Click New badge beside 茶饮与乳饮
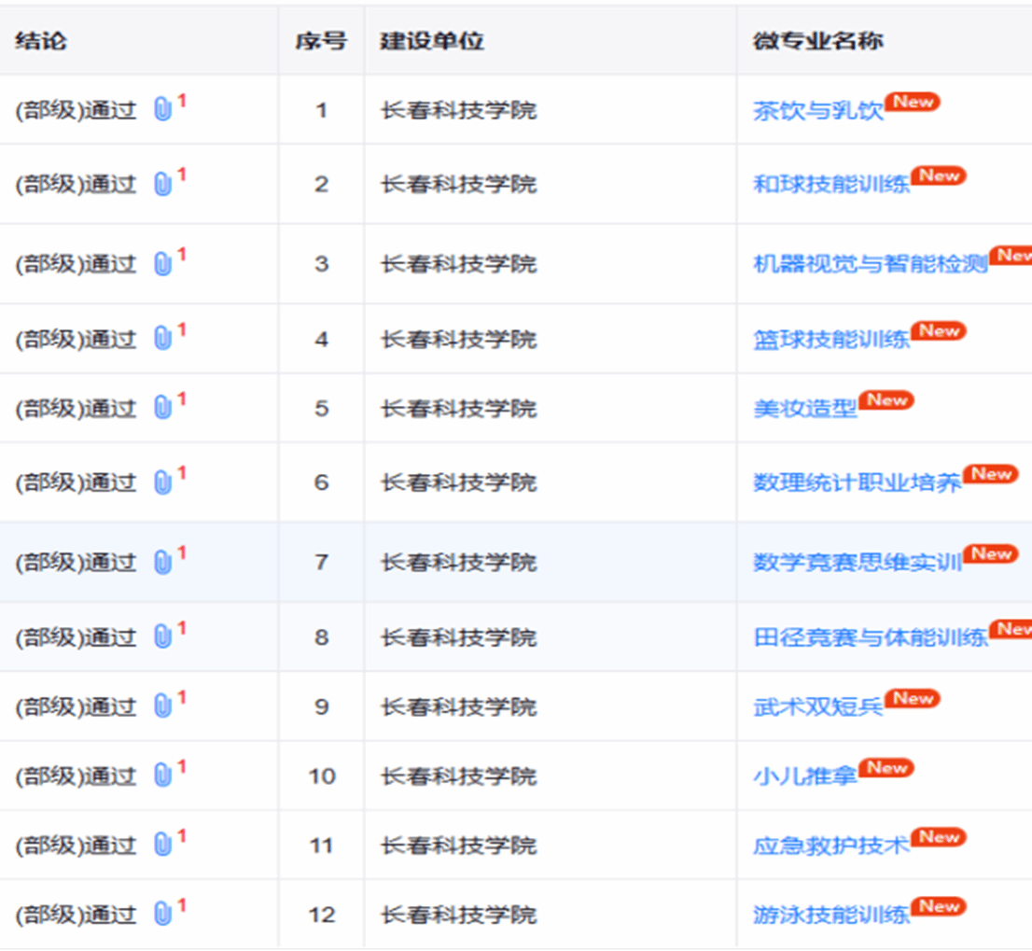 point(913,102)
